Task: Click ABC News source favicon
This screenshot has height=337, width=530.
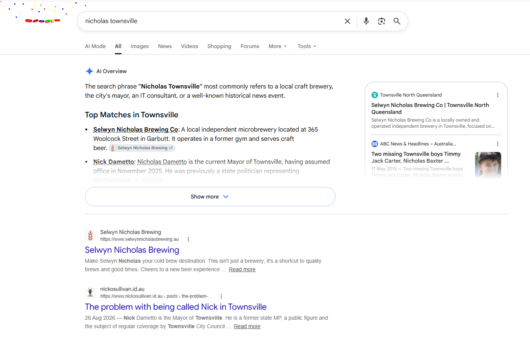Action: coord(375,144)
